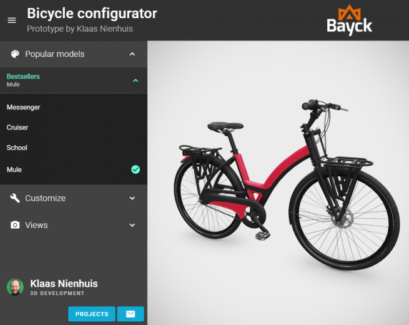This screenshot has height=325, width=409.
Task: Open the PROJECTS button
Action: tap(92, 314)
